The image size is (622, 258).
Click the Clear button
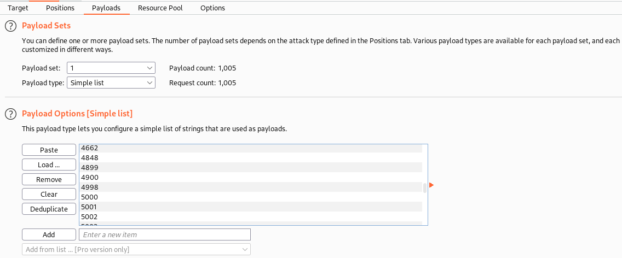click(49, 194)
